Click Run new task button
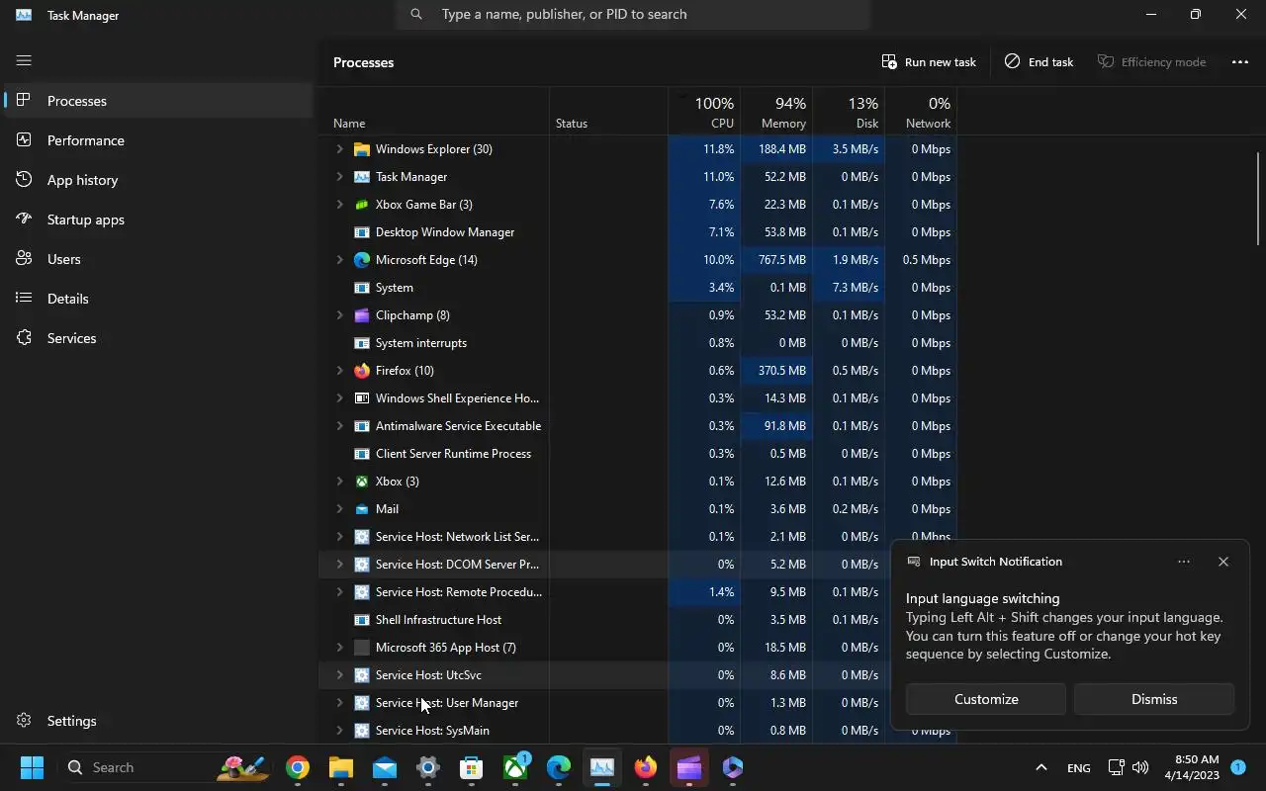 (928, 61)
